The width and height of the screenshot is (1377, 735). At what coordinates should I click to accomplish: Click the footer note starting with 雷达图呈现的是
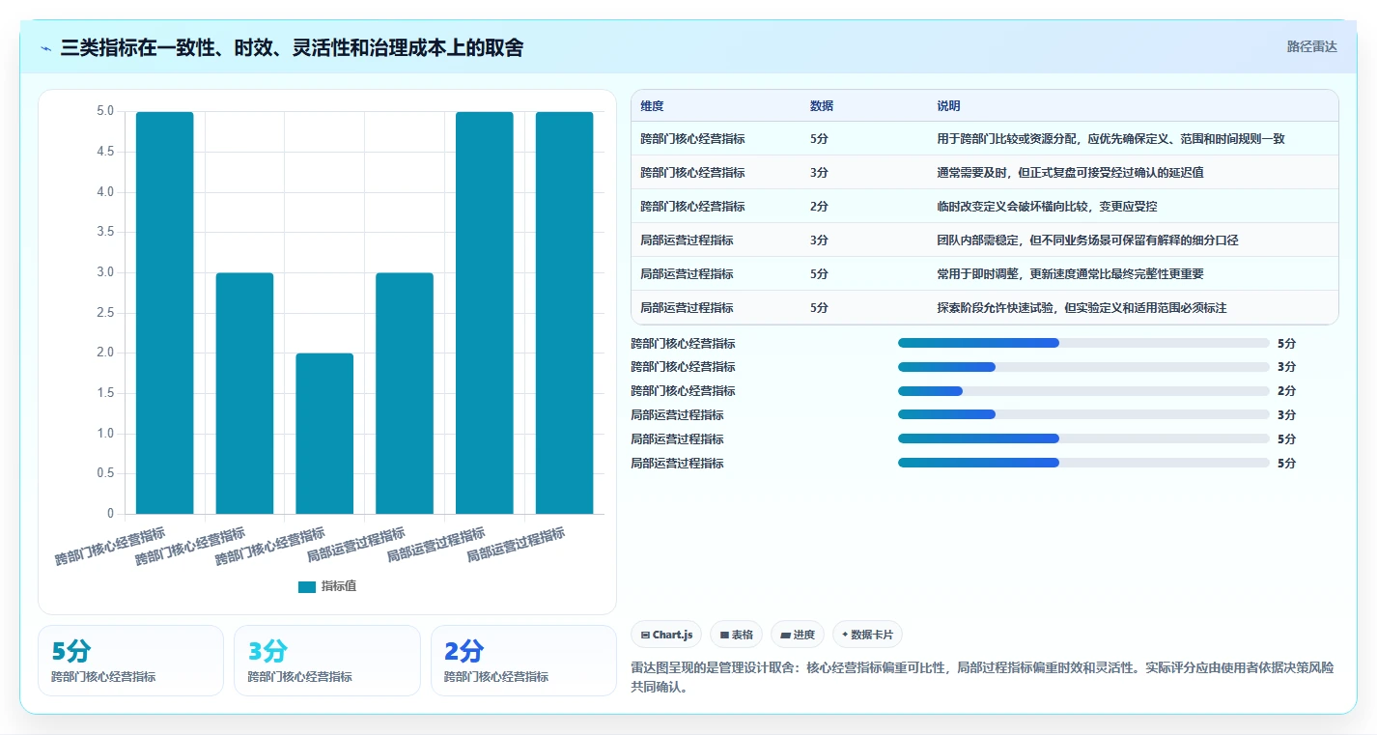(983, 678)
